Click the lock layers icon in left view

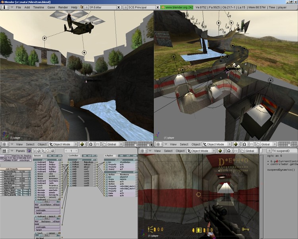pos(152,144)
